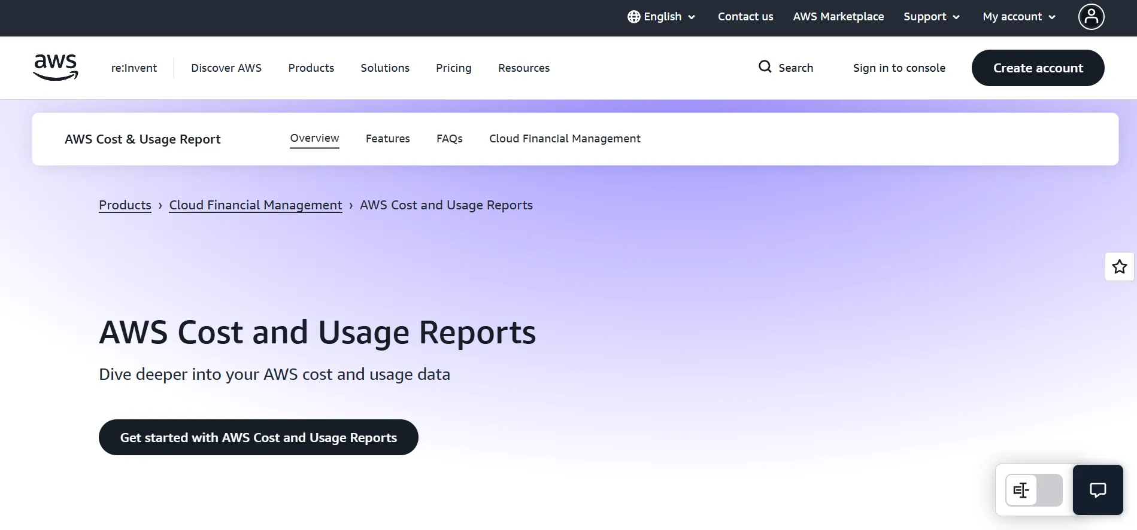Switch to the FAQs tab

coord(450,139)
